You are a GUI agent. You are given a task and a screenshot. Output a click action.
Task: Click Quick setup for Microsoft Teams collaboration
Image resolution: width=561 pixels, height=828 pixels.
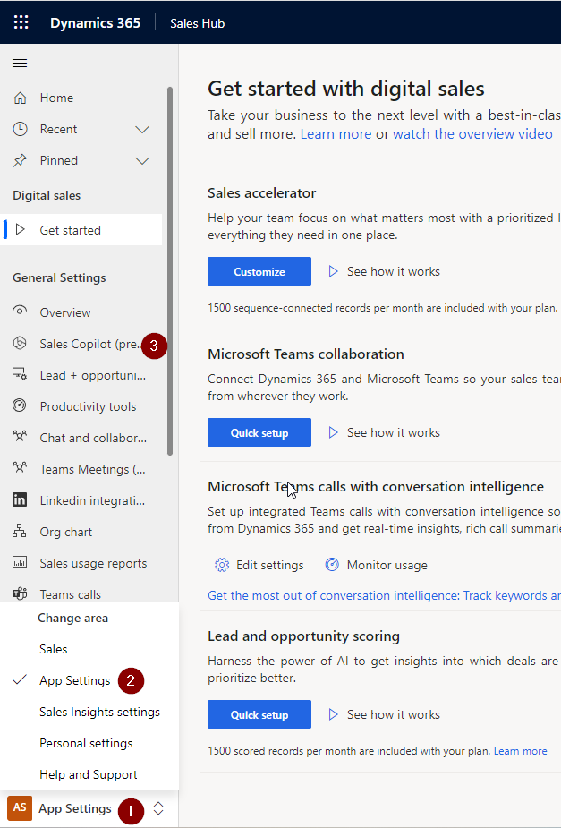tap(259, 432)
